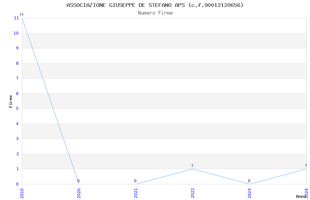Click the y-axis tick label '7'
Viewport: 310px width, 200px height.
point(18,78)
